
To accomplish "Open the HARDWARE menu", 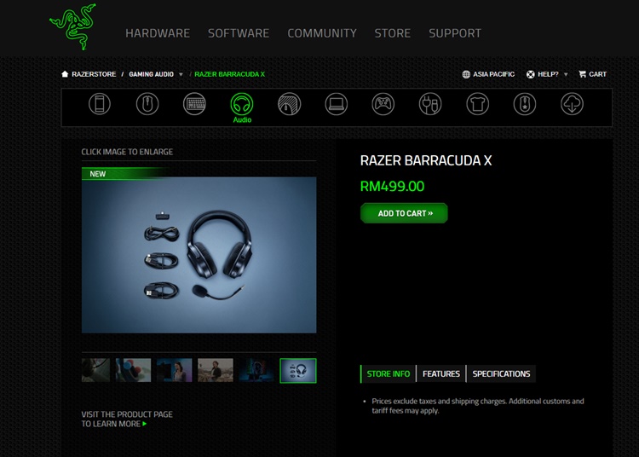I will coord(158,33).
